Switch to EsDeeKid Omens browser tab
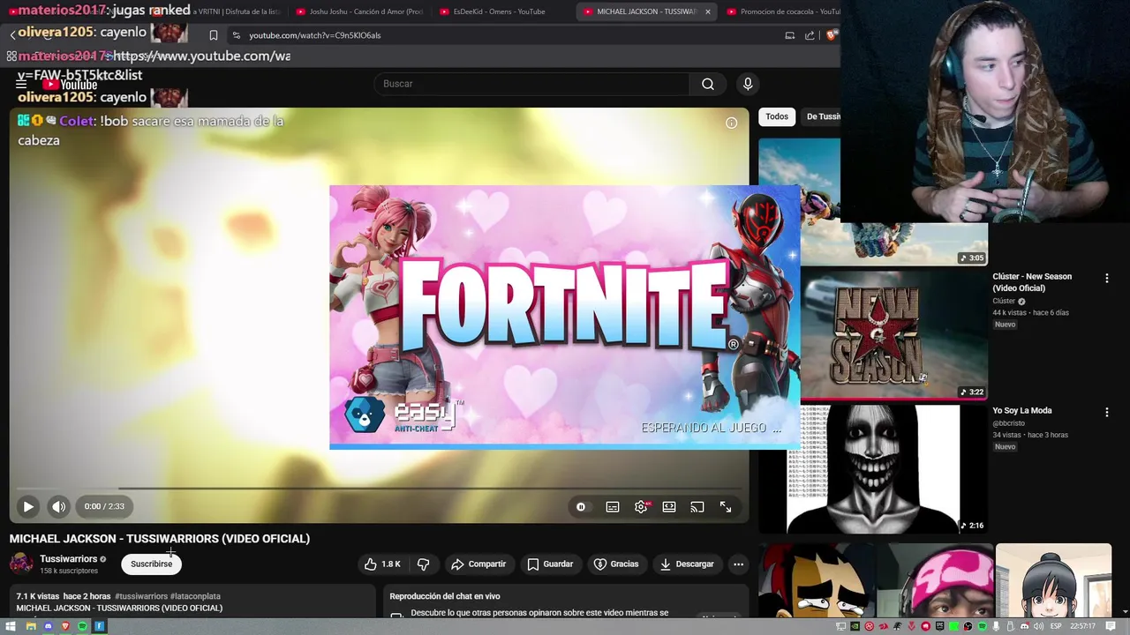This screenshot has width=1130, height=635. click(x=499, y=11)
